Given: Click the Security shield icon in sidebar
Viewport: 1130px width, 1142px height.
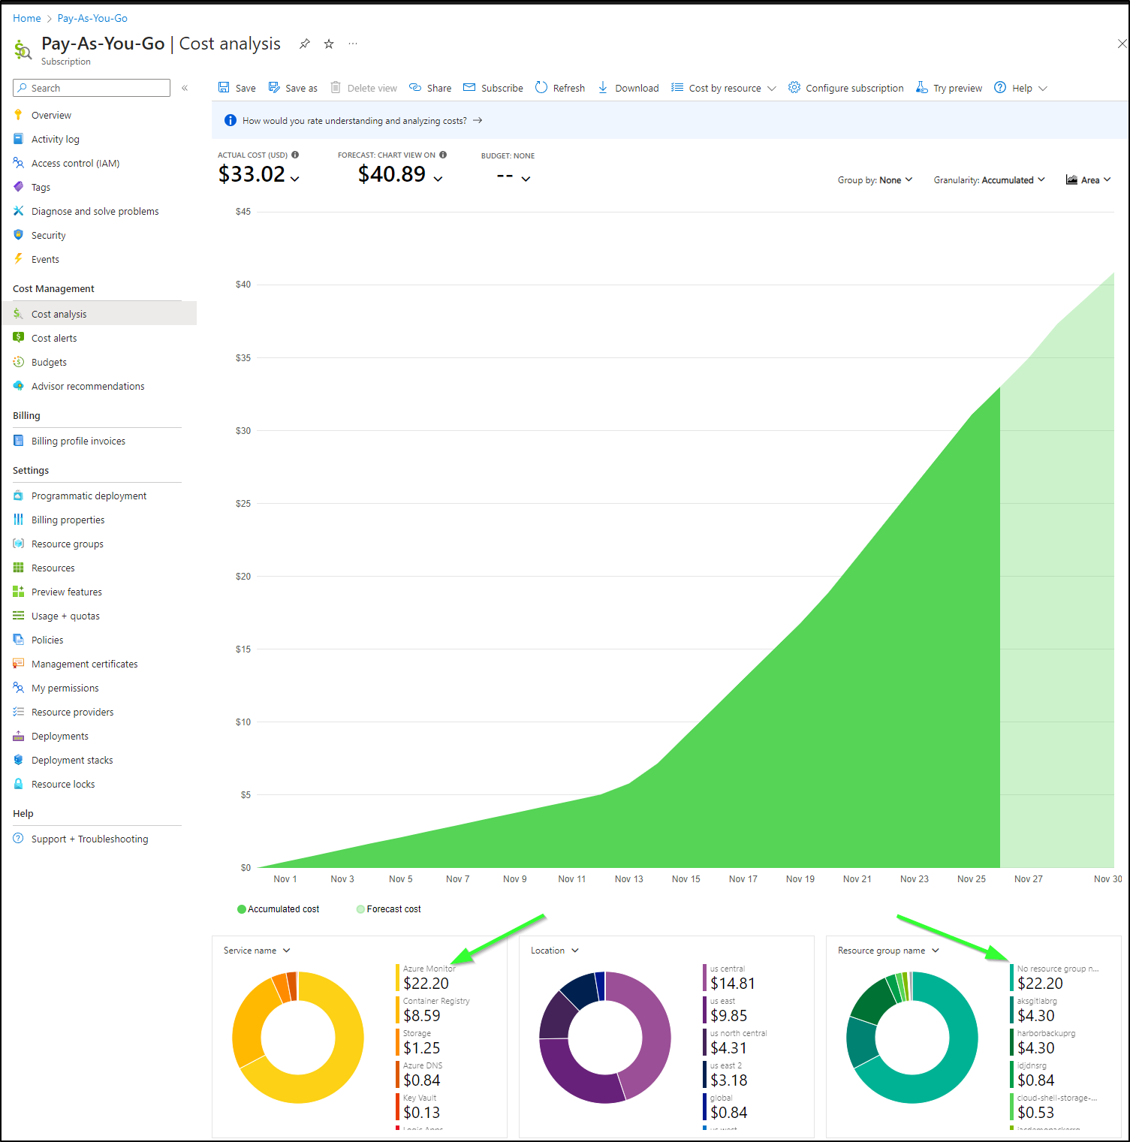Looking at the screenshot, I should click(x=18, y=235).
